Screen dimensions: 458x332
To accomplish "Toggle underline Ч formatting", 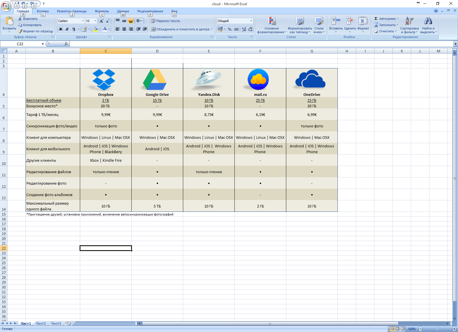I will [x=74, y=29].
